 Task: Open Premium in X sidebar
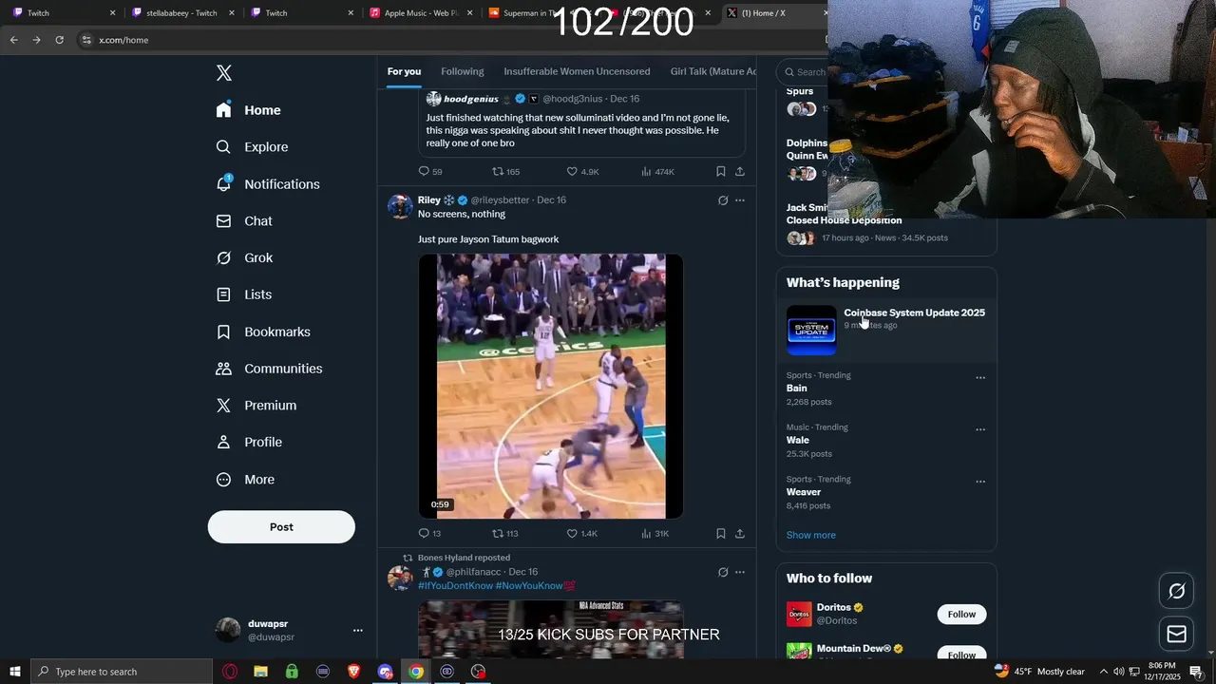(256, 405)
